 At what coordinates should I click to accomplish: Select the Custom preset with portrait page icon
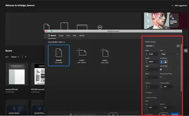[105, 56]
